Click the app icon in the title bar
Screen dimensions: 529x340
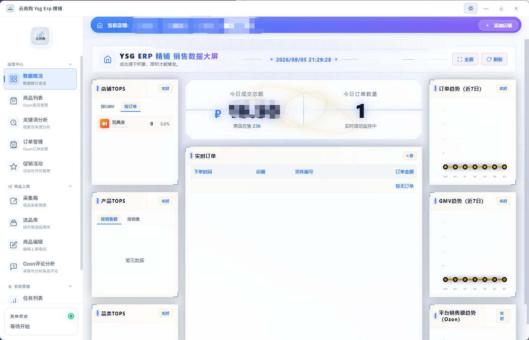(10, 8)
